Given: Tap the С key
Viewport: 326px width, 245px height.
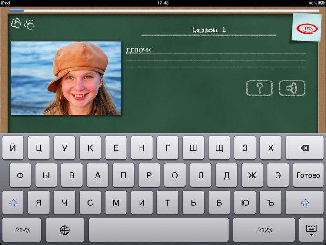Looking at the screenshot, I should (90, 202).
